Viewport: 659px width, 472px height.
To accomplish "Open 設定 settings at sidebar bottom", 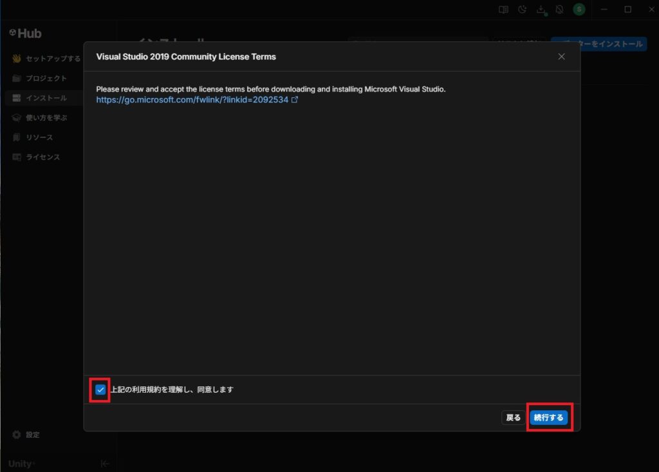I will (26, 435).
